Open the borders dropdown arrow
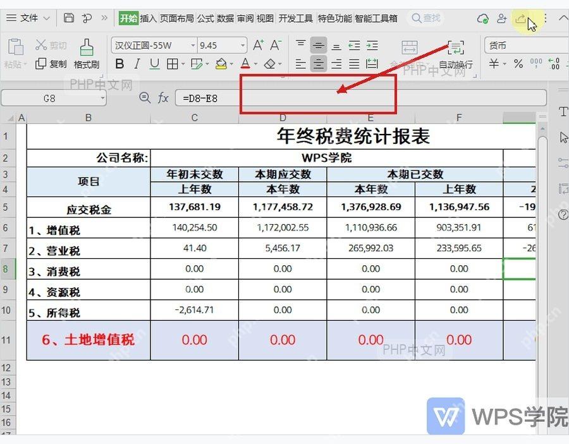Viewport: 569px width, 444px height. 183,64
